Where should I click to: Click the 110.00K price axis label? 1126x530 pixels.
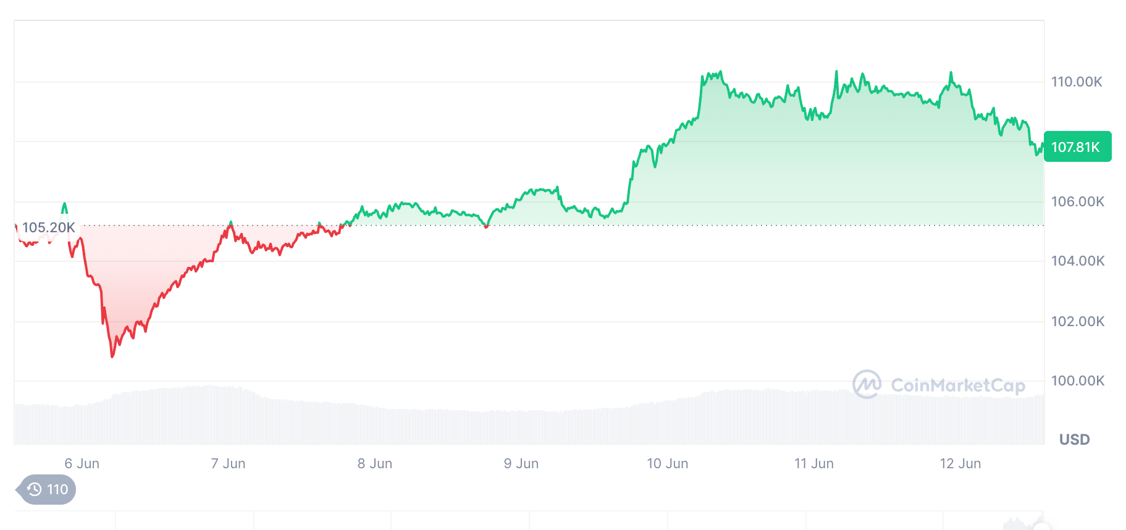pyautogui.click(x=1077, y=82)
